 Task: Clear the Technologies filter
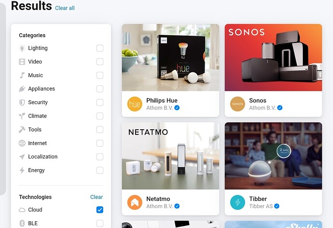[x=97, y=197]
